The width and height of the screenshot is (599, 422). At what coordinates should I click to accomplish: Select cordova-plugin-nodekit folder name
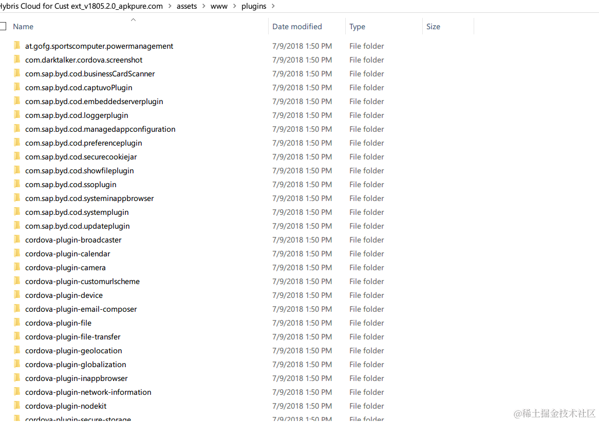[x=66, y=406]
